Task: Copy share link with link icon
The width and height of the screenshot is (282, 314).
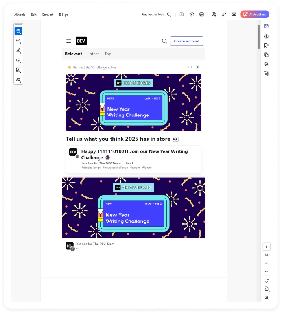Action: click(x=224, y=15)
